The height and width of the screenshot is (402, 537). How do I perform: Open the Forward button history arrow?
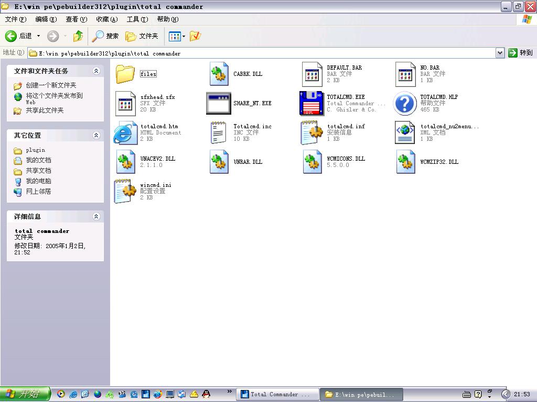(x=65, y=36)
